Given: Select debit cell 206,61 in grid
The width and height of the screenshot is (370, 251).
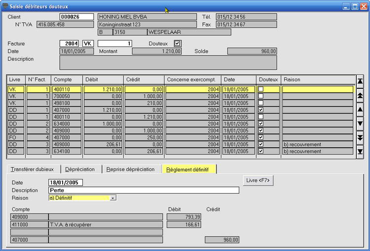Looking at the screenshot, I should pyautogui.click(x=103, y=144).
